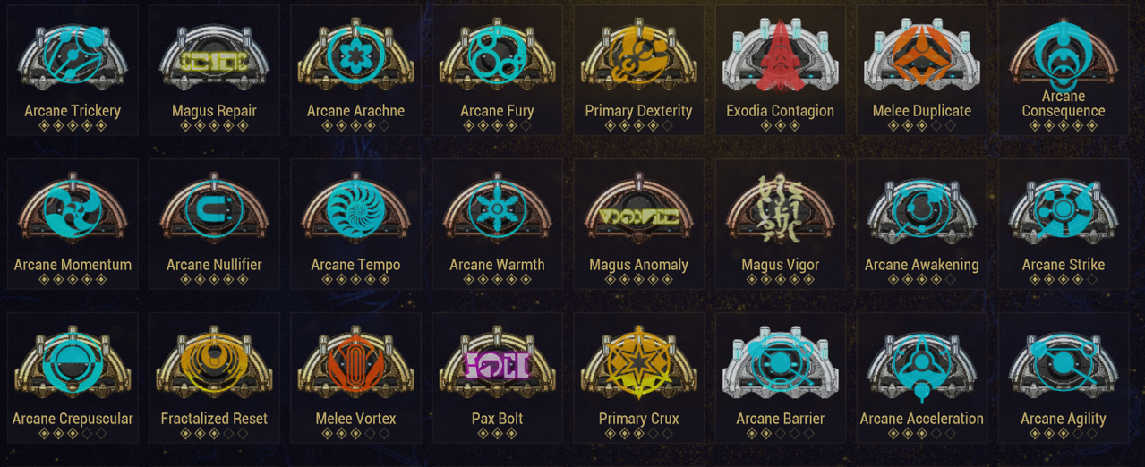Click the Arcane Strike label
The height and width of the screenshot is (467, 1145).
click(x=1063, y=265)
